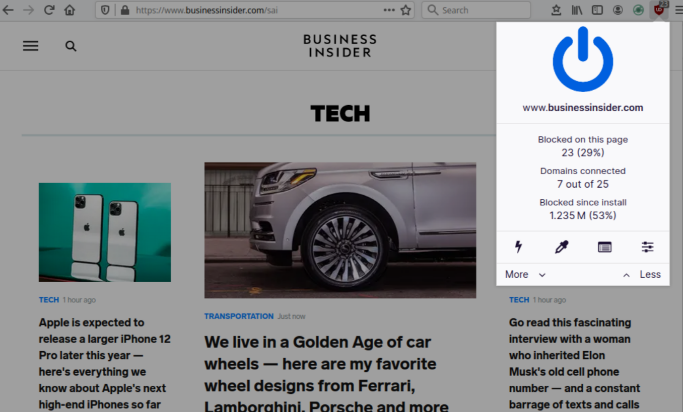Expand popup with More chevron
683x412 pixels.
tap(525, 275)
